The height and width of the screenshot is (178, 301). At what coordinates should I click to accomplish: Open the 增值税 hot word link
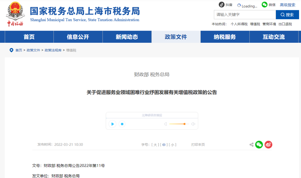(254, 24)
